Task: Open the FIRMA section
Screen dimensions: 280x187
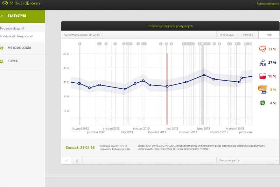Action: (22, 61)
